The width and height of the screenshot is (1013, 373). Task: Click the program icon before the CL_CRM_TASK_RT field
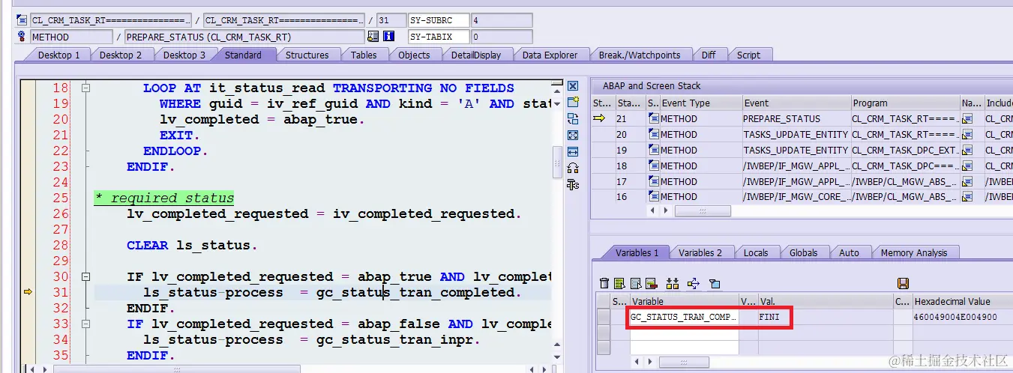coord(22,20)
